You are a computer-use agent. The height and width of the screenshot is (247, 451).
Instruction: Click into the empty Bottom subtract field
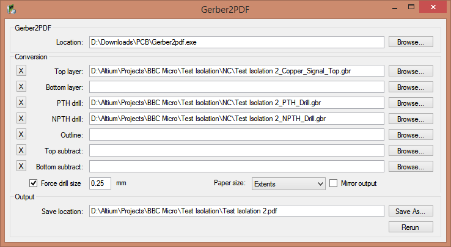(x=237, y=166)
